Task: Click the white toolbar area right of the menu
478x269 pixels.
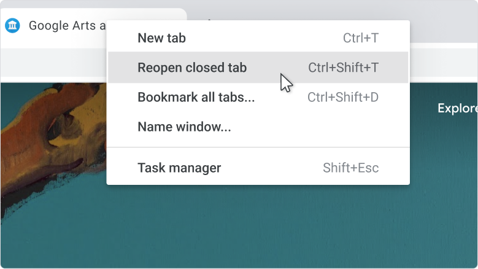Action: [444, 63]
